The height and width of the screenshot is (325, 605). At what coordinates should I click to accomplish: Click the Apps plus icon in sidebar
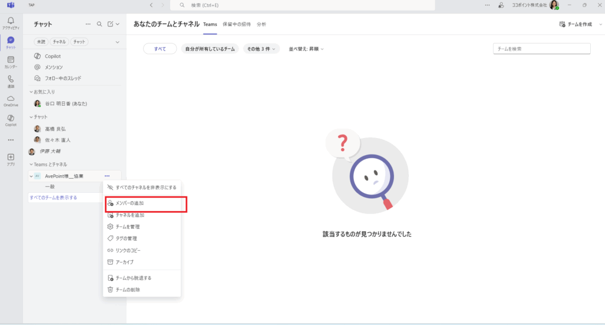[11, 158]
